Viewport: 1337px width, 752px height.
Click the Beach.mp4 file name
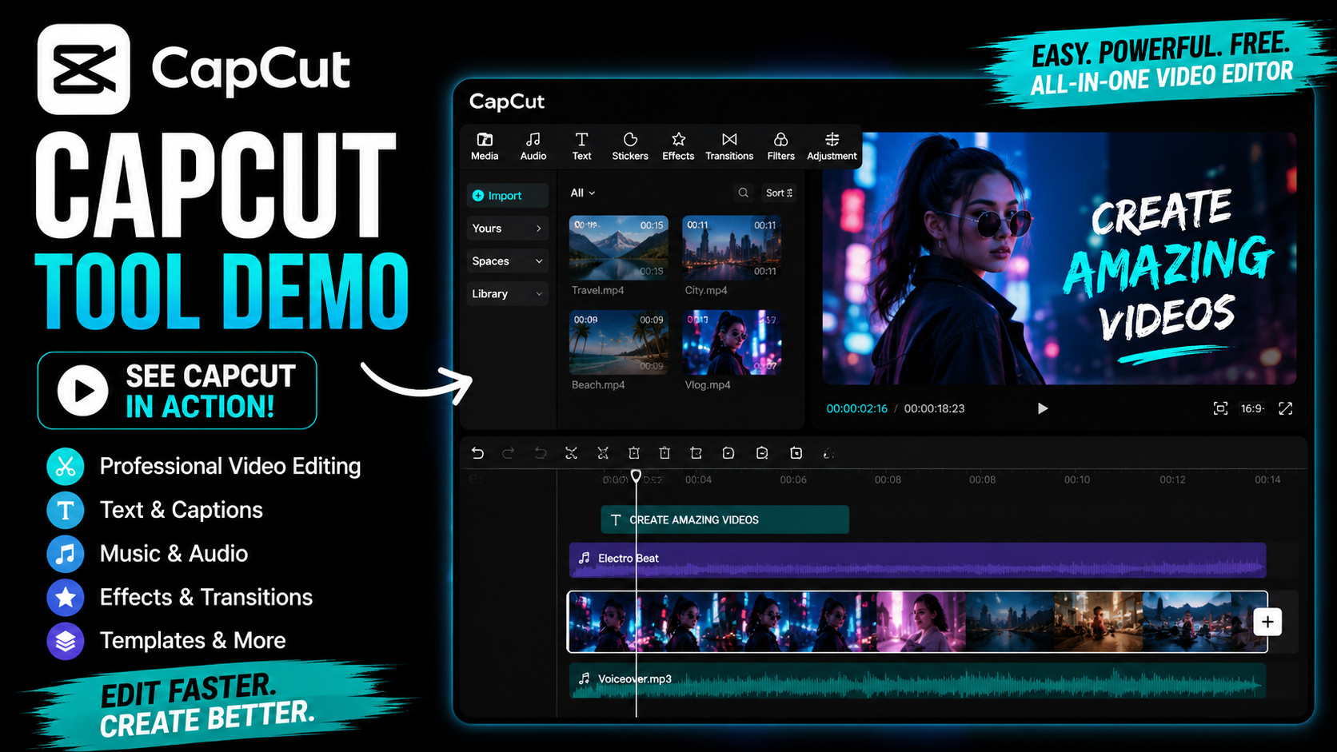(x=598, y=385)
